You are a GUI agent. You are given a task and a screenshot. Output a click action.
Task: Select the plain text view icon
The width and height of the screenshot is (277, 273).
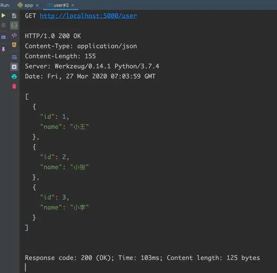[14, 16]
